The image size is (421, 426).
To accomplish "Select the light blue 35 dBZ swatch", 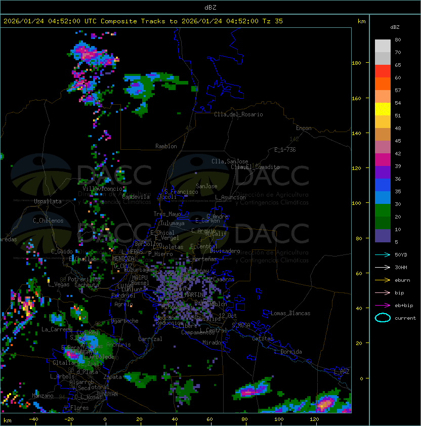I will [x=383, y=197].
